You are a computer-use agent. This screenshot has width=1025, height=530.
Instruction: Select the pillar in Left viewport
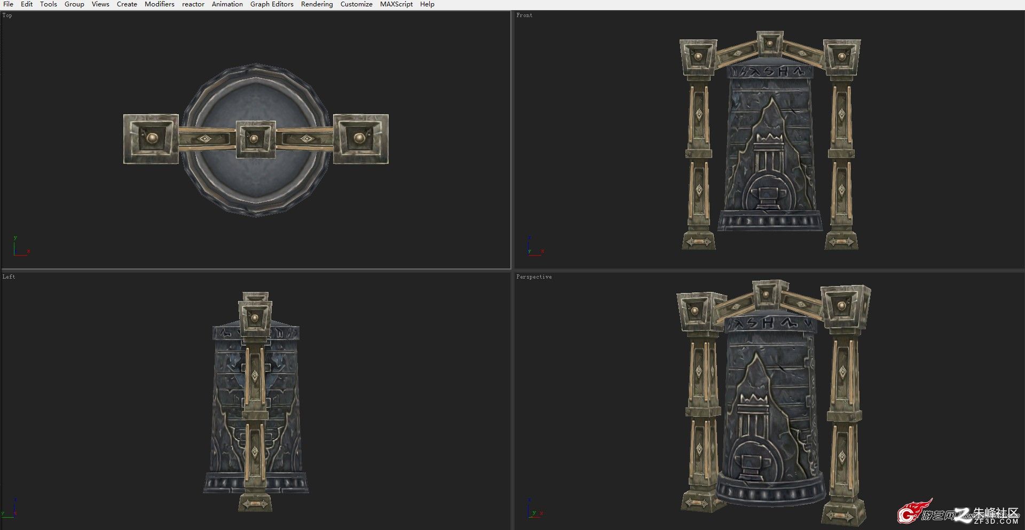pos(255,406)
